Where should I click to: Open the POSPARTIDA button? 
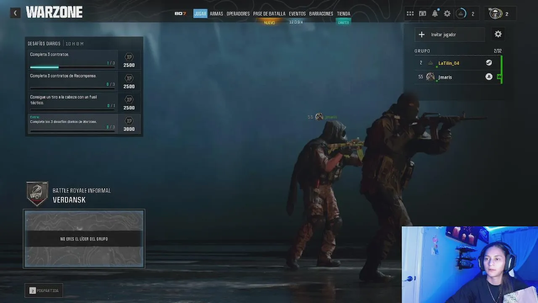[x=44, y=290]
